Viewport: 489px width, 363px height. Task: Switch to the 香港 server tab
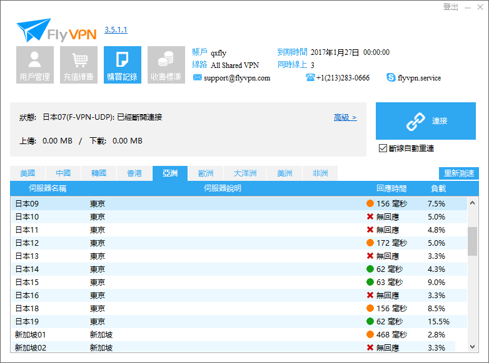point(134,173)
